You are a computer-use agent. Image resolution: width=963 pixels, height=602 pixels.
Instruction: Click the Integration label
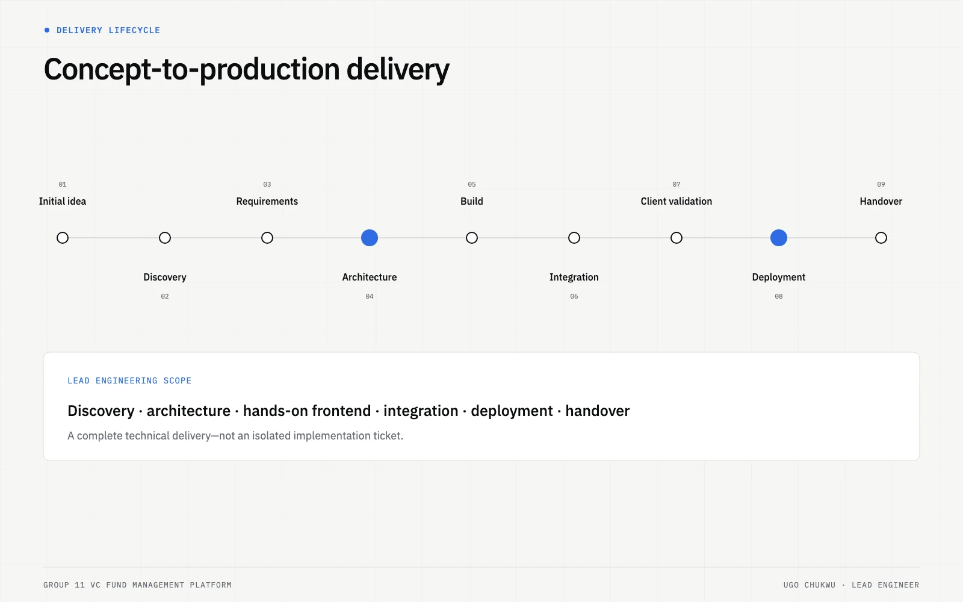[x=574, y=277]
